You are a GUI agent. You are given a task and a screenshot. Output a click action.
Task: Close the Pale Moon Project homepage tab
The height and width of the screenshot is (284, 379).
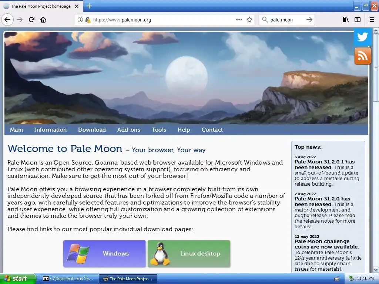coord(77,6)
